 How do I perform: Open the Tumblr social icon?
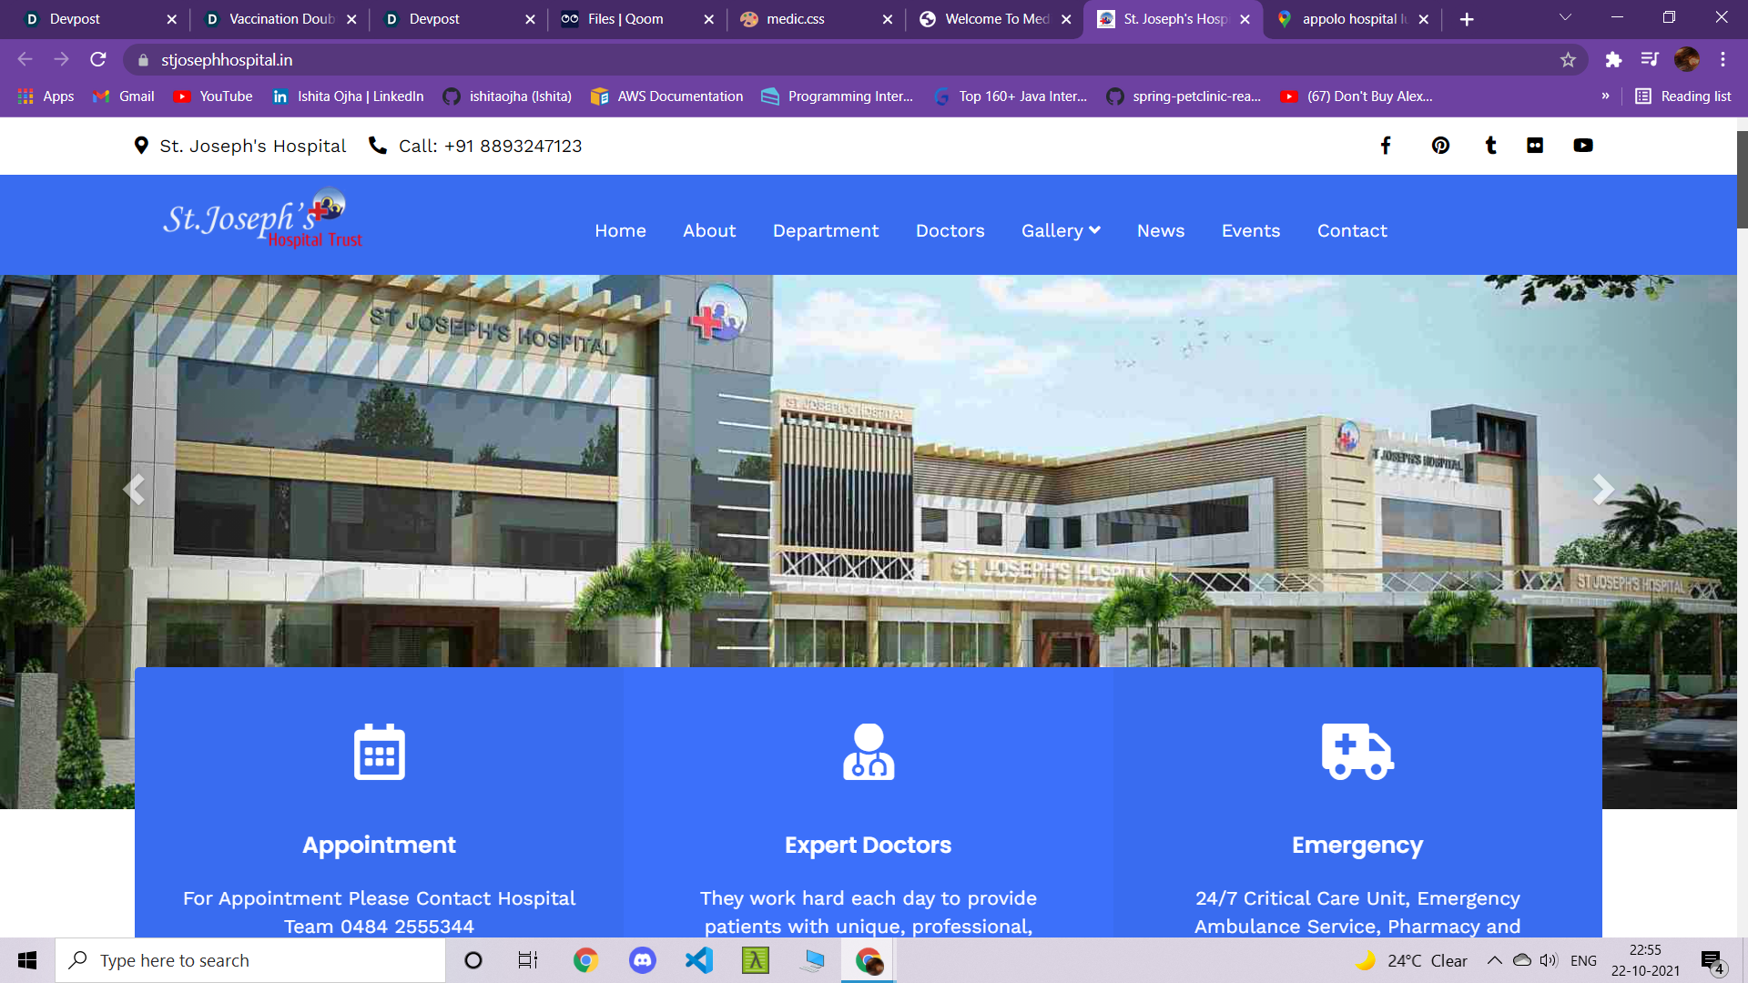1490,146
